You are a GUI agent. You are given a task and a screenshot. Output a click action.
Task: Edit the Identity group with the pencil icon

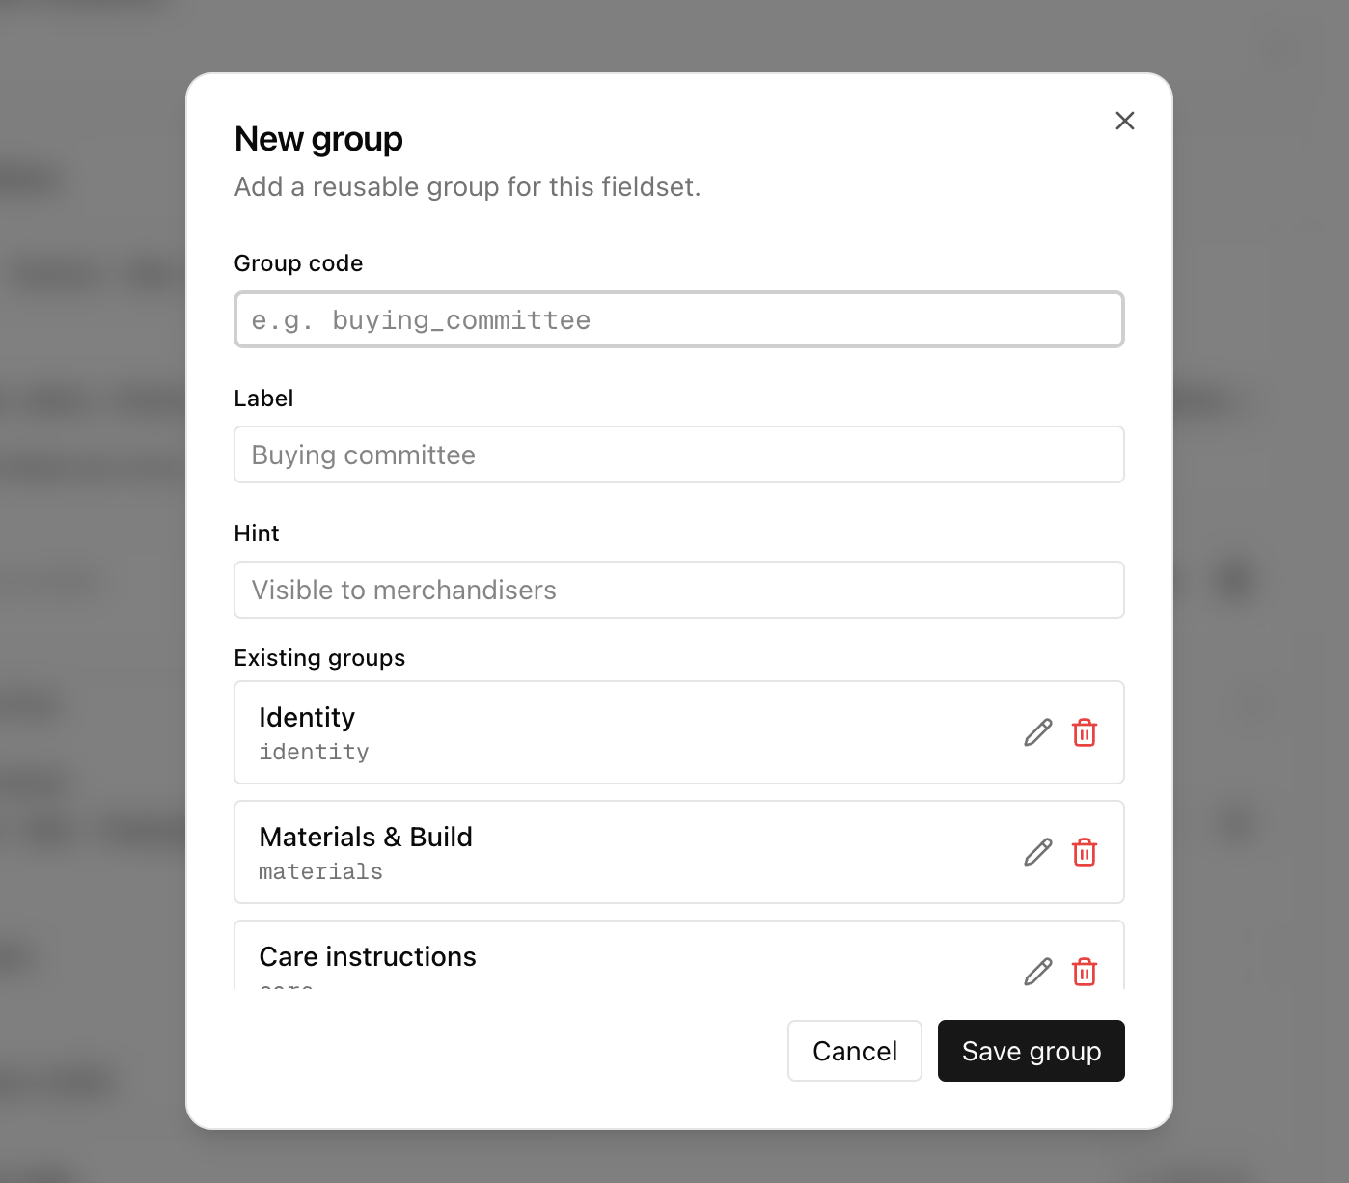[x=1036, y=732]
